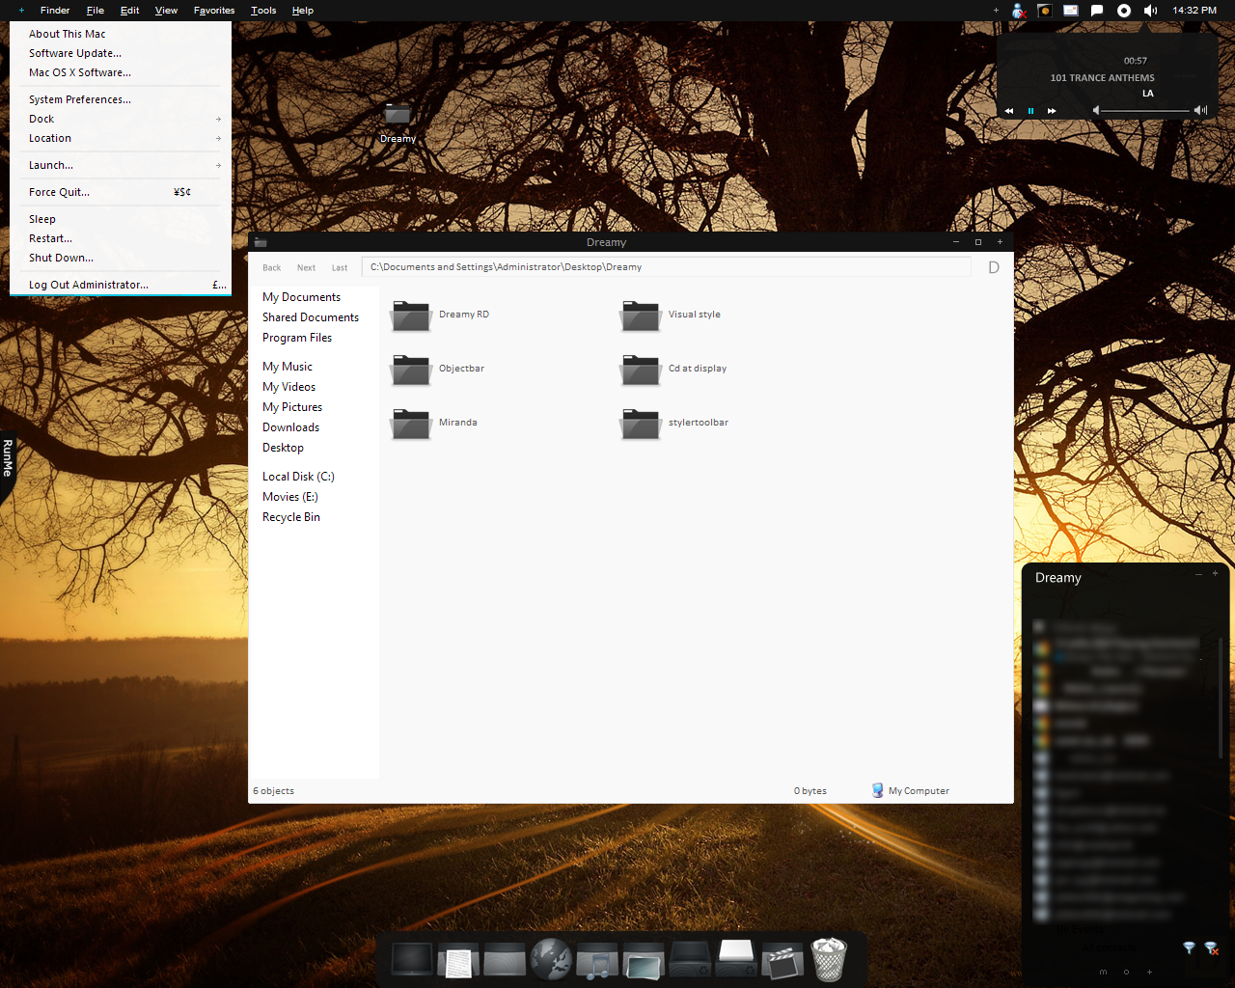Open the pictures folder in the dock

pos(644,961)
